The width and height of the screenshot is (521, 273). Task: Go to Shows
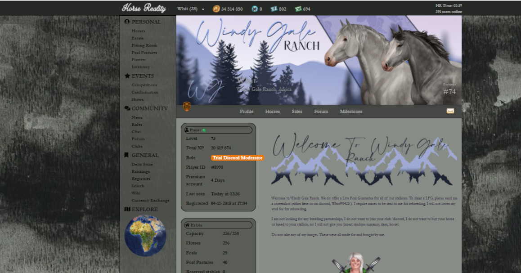137,99
